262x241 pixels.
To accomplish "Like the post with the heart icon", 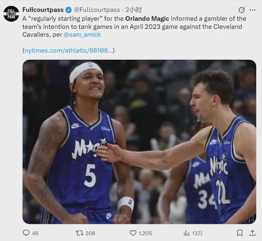I will pos(133,233).
